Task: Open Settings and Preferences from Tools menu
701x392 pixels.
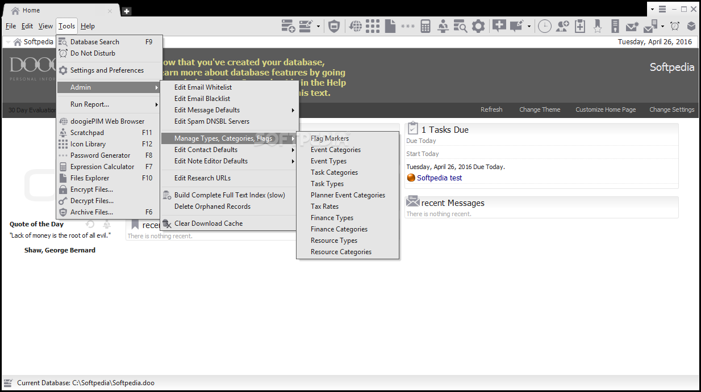Action: [109, 70]
